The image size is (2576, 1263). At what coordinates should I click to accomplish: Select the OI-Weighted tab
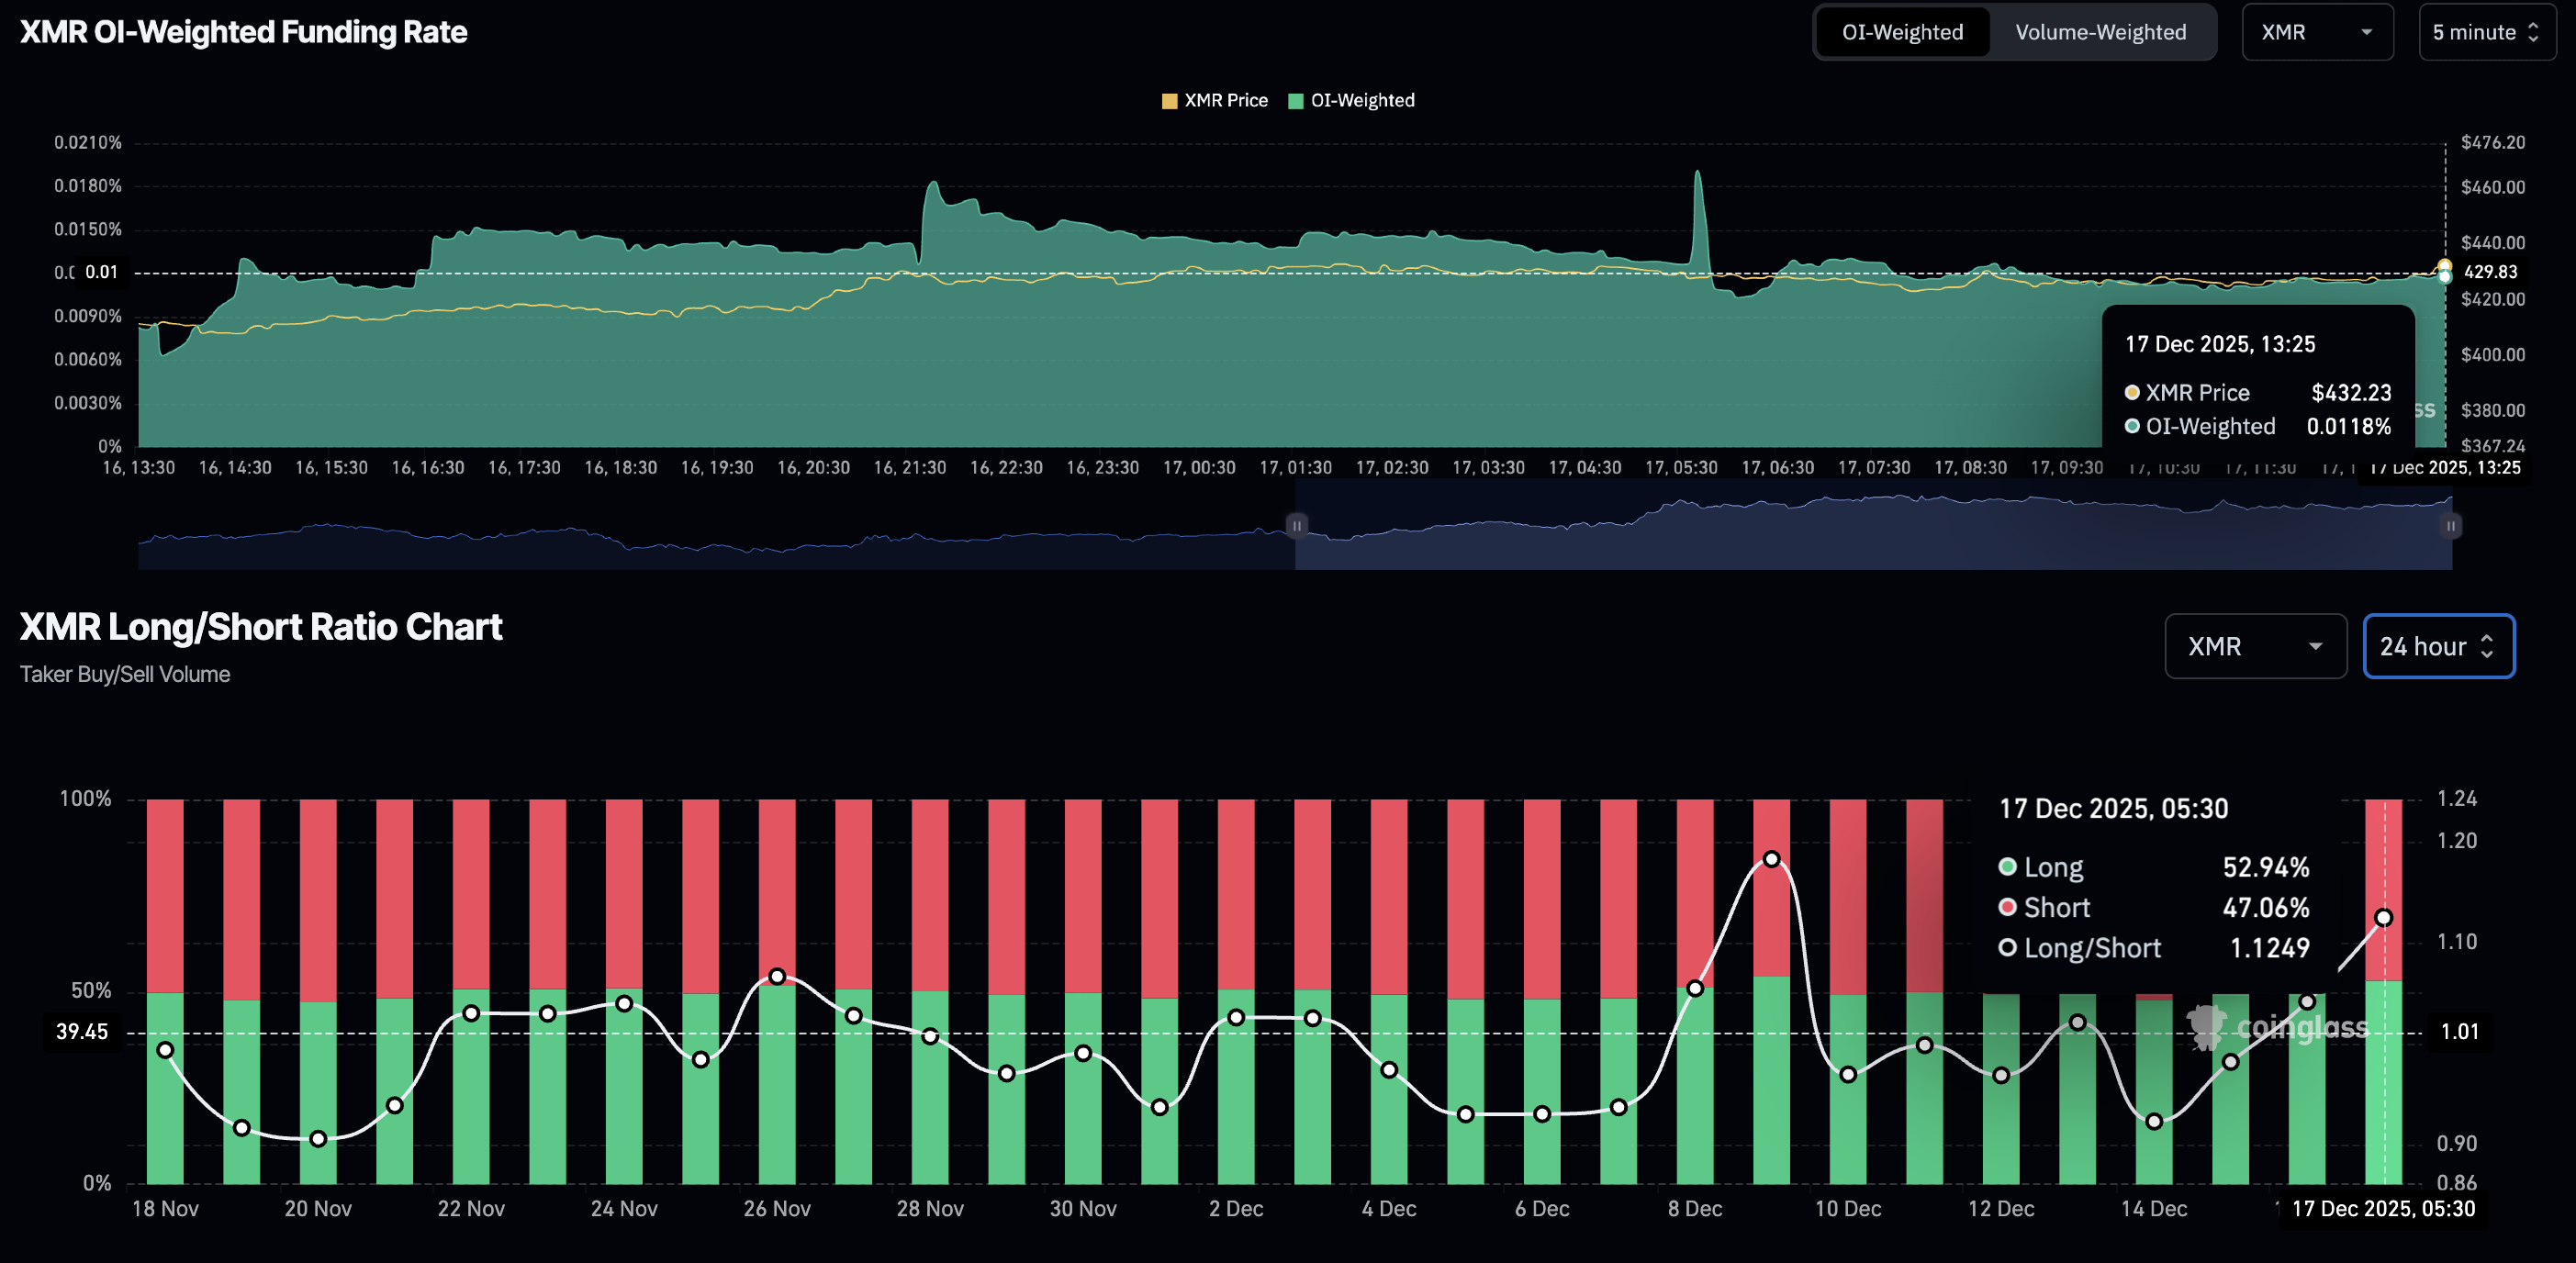(x=1902, y=31)
